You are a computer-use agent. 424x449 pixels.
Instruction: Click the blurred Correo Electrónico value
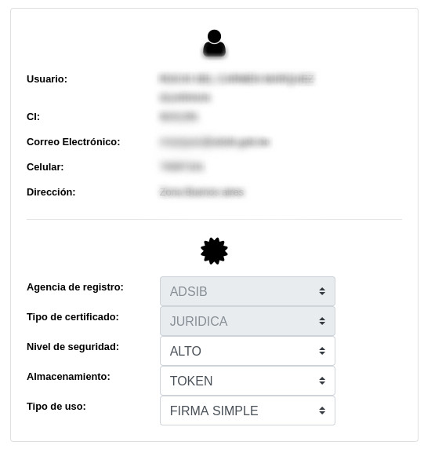pos(215,141)
